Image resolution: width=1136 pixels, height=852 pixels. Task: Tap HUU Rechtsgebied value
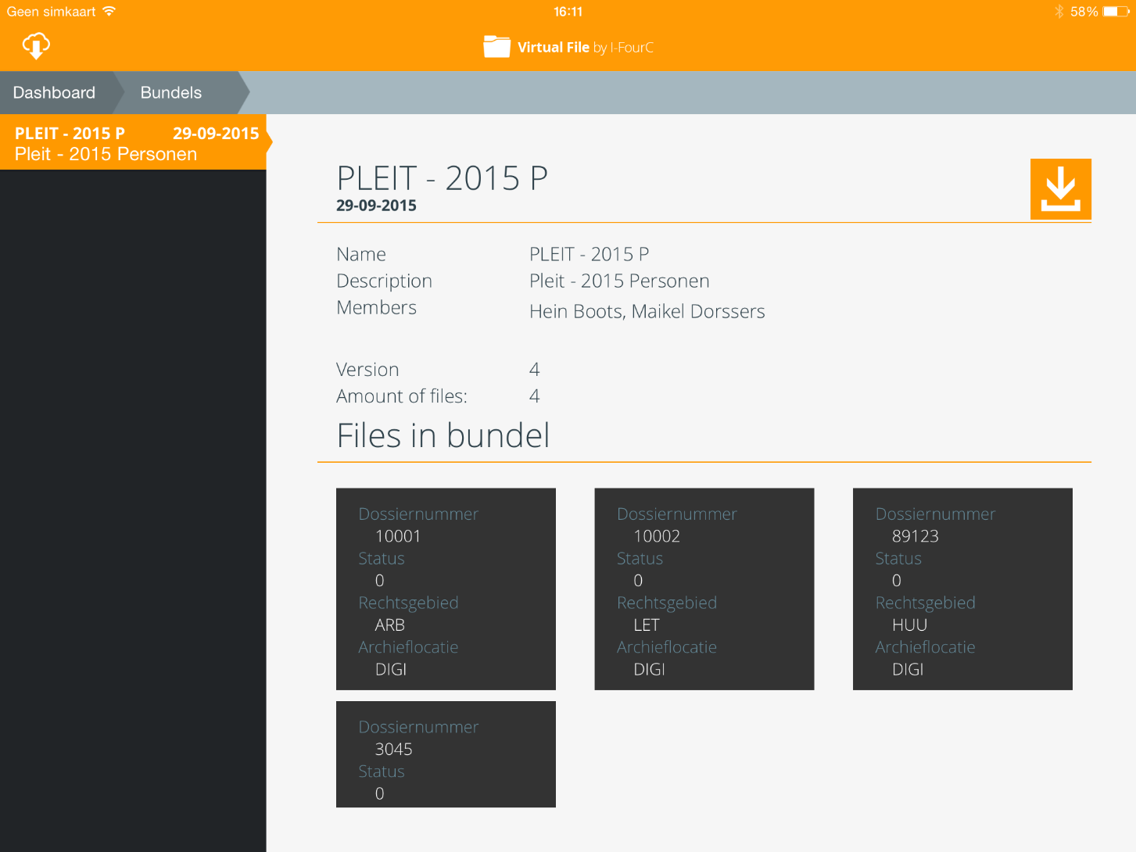[x=909, y=625]
